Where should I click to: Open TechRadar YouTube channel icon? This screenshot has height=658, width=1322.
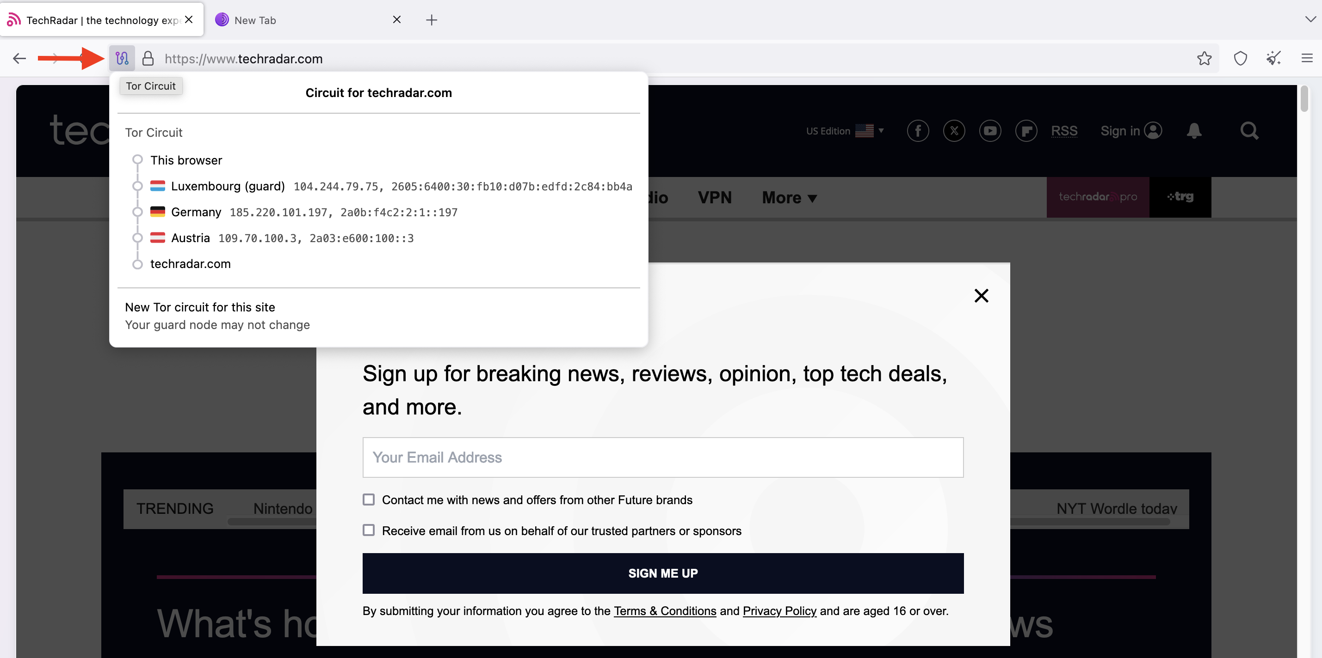990,131
